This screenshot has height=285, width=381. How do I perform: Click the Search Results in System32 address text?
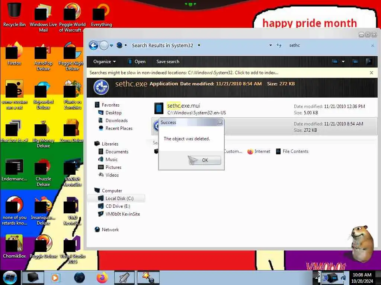tap(162, 45)
